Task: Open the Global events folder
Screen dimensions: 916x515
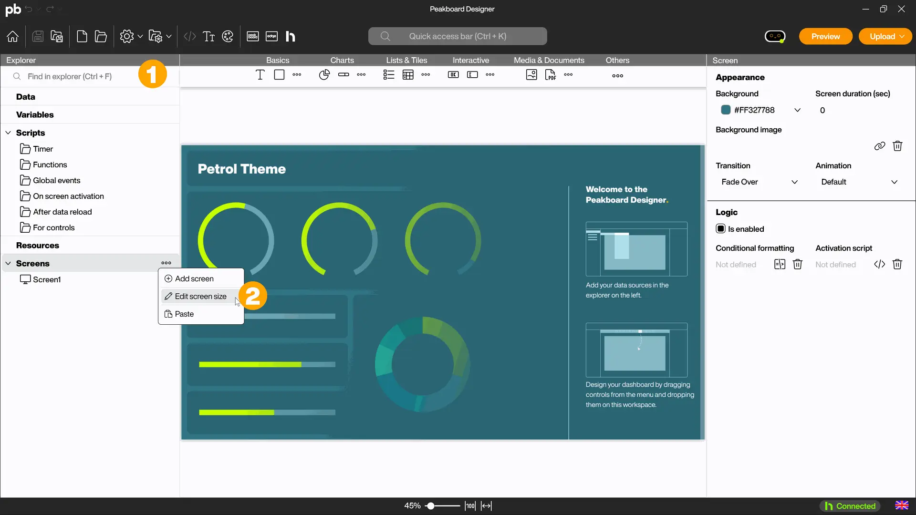Action: [x=56, y=180]
